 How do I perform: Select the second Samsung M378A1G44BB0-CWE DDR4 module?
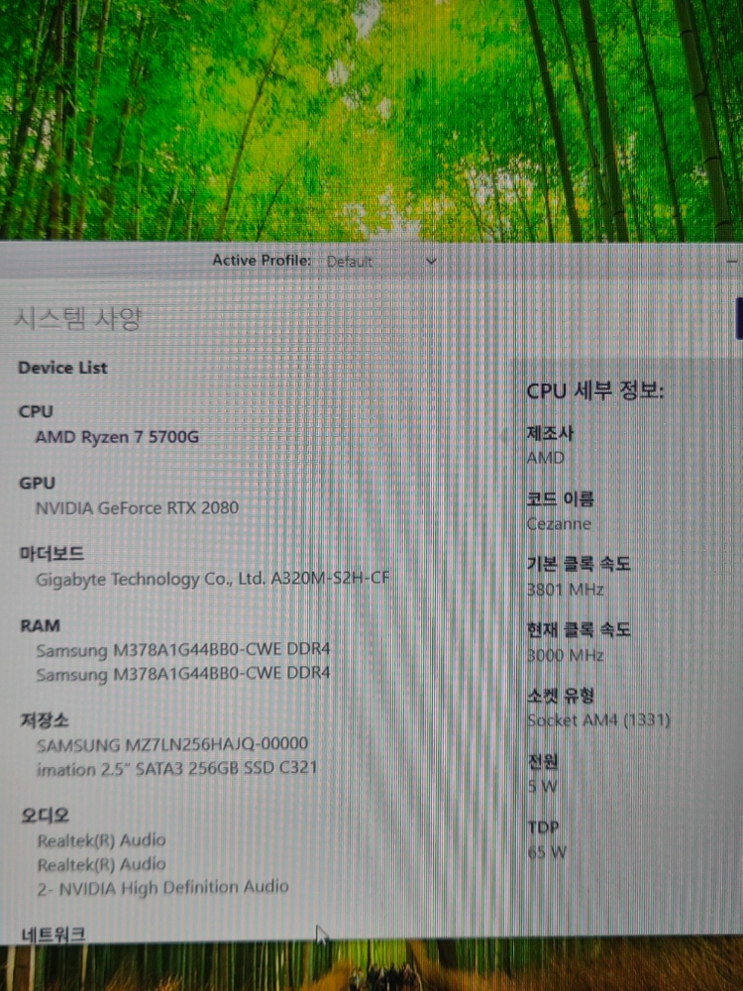point(183,674)
